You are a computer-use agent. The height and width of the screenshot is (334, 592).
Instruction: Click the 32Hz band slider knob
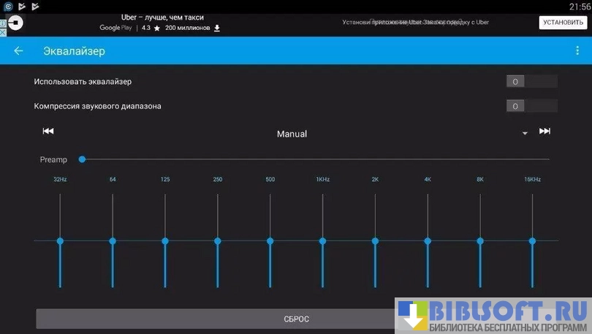pyautogui.click(x=60, y=240)
